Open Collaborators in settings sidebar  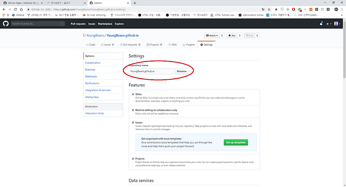(x=103, y=62)
